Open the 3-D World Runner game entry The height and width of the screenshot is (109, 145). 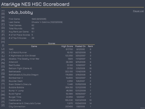pyautogui.click(x=18, y=52)
